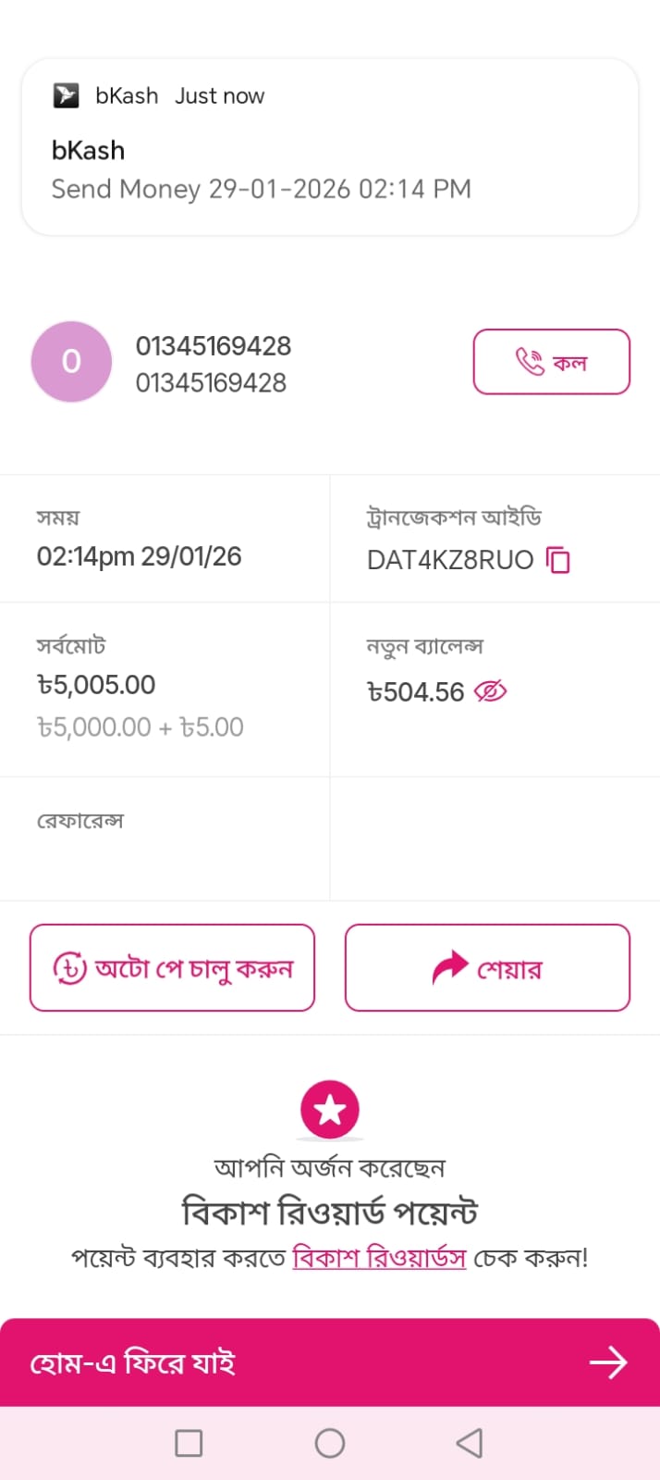Image resolution: width=660 pixels, height=1480 pixels.
Task: Tap the phone icon on কল button
Action: click(x=530, y=362)
